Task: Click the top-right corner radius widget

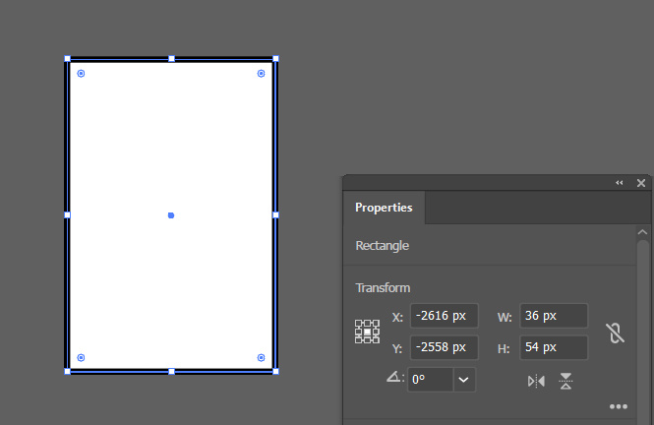Action: 261,74
